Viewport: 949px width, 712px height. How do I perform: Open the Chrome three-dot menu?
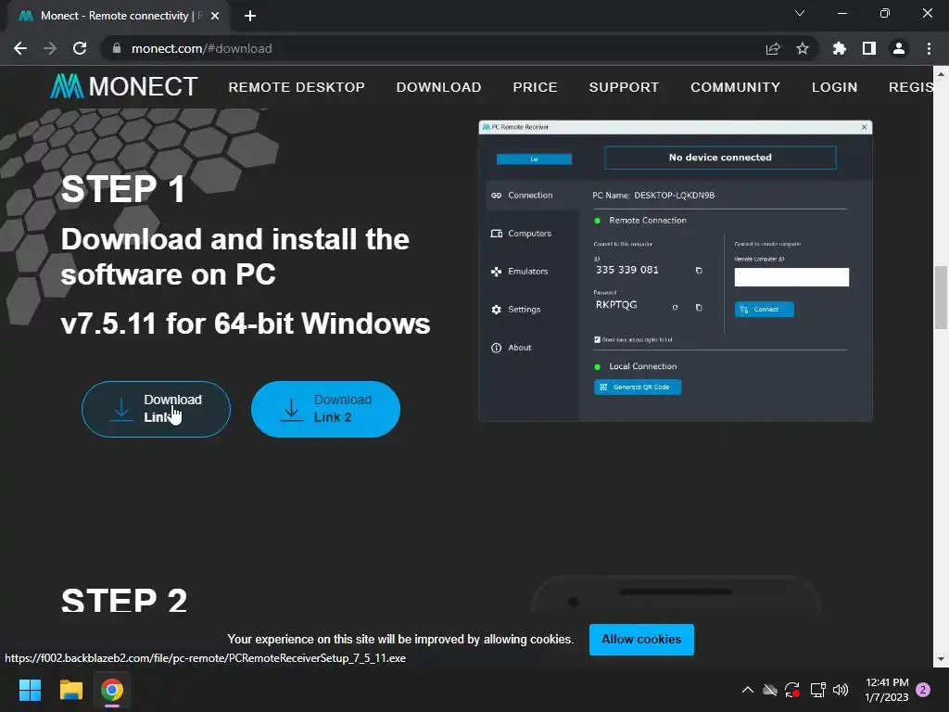point(929,48)
